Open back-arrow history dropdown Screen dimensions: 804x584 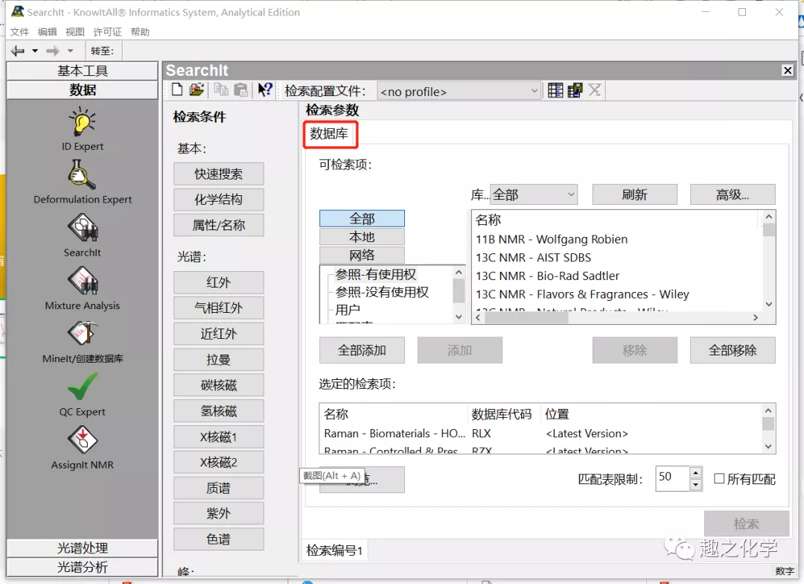[x=35, y=51]
